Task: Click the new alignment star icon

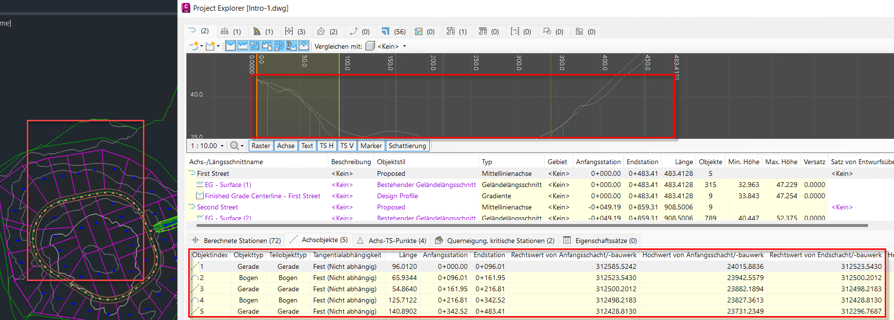Action: [195, 46]
